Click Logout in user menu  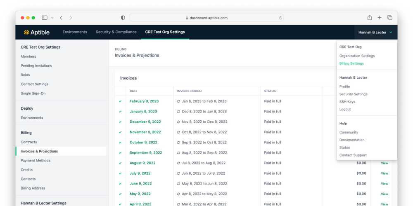tap(345, 109)
